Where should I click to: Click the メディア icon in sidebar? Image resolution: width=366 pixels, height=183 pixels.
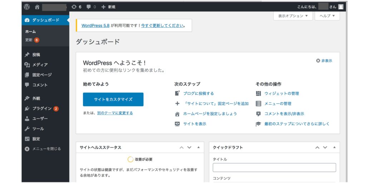[x=27, y=65]
